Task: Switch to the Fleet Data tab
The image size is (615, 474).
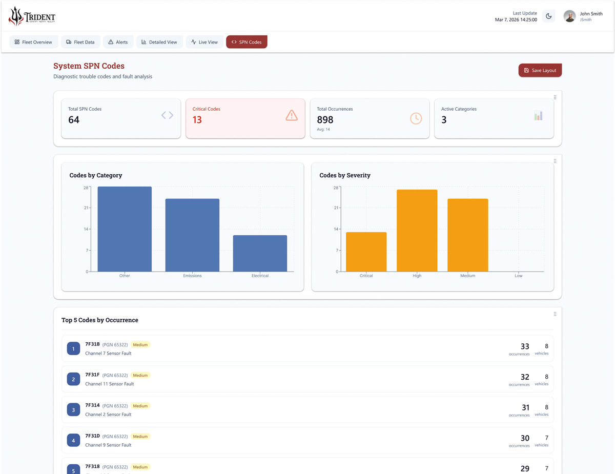Action: tap(80, 42)
